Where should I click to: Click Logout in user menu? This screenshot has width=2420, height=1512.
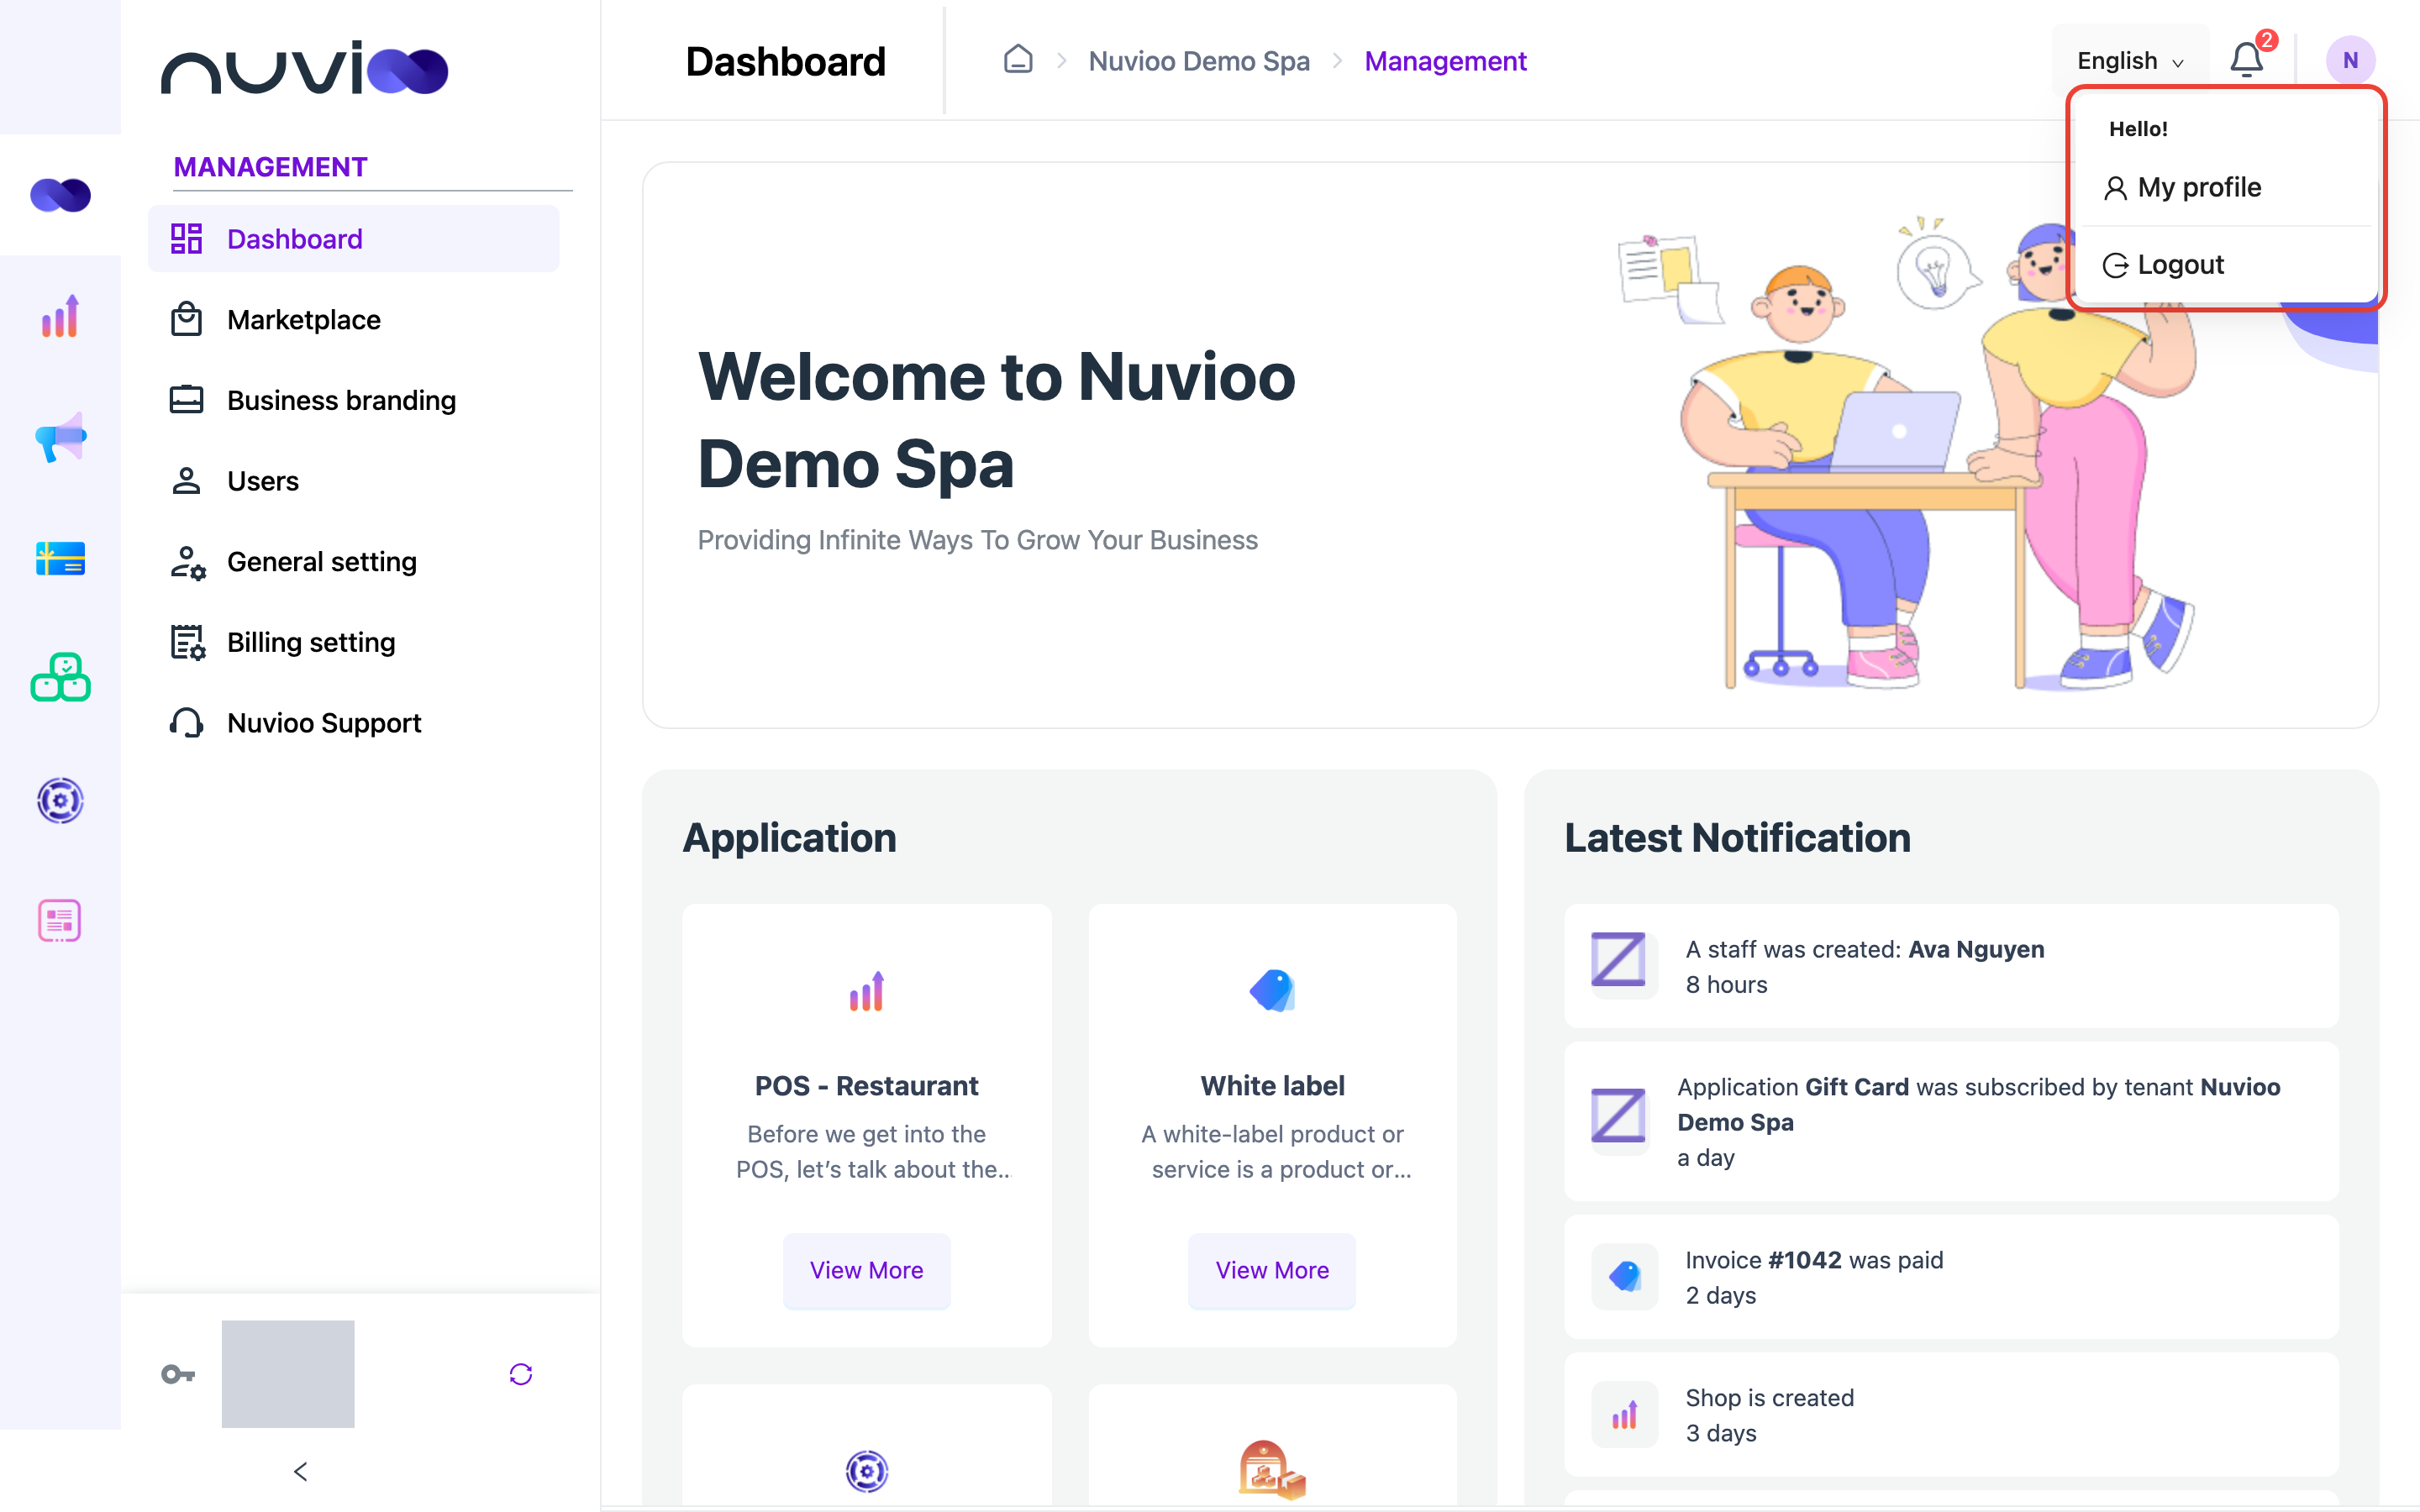[2225, 265]
